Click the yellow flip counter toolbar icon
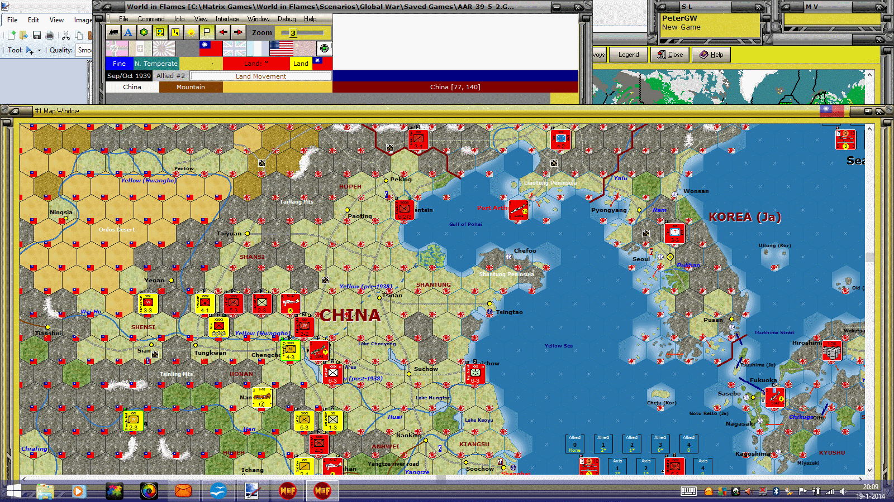This screenshot has width=894, height=502. (x=175, y=32)
